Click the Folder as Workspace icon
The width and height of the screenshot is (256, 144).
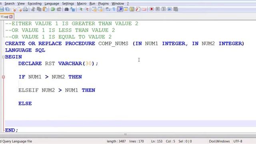[144, 9]
